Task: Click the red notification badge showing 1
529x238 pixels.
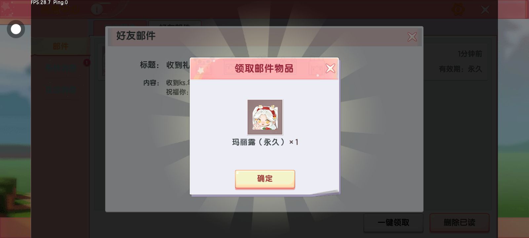Action: click(x=87, y=62)
